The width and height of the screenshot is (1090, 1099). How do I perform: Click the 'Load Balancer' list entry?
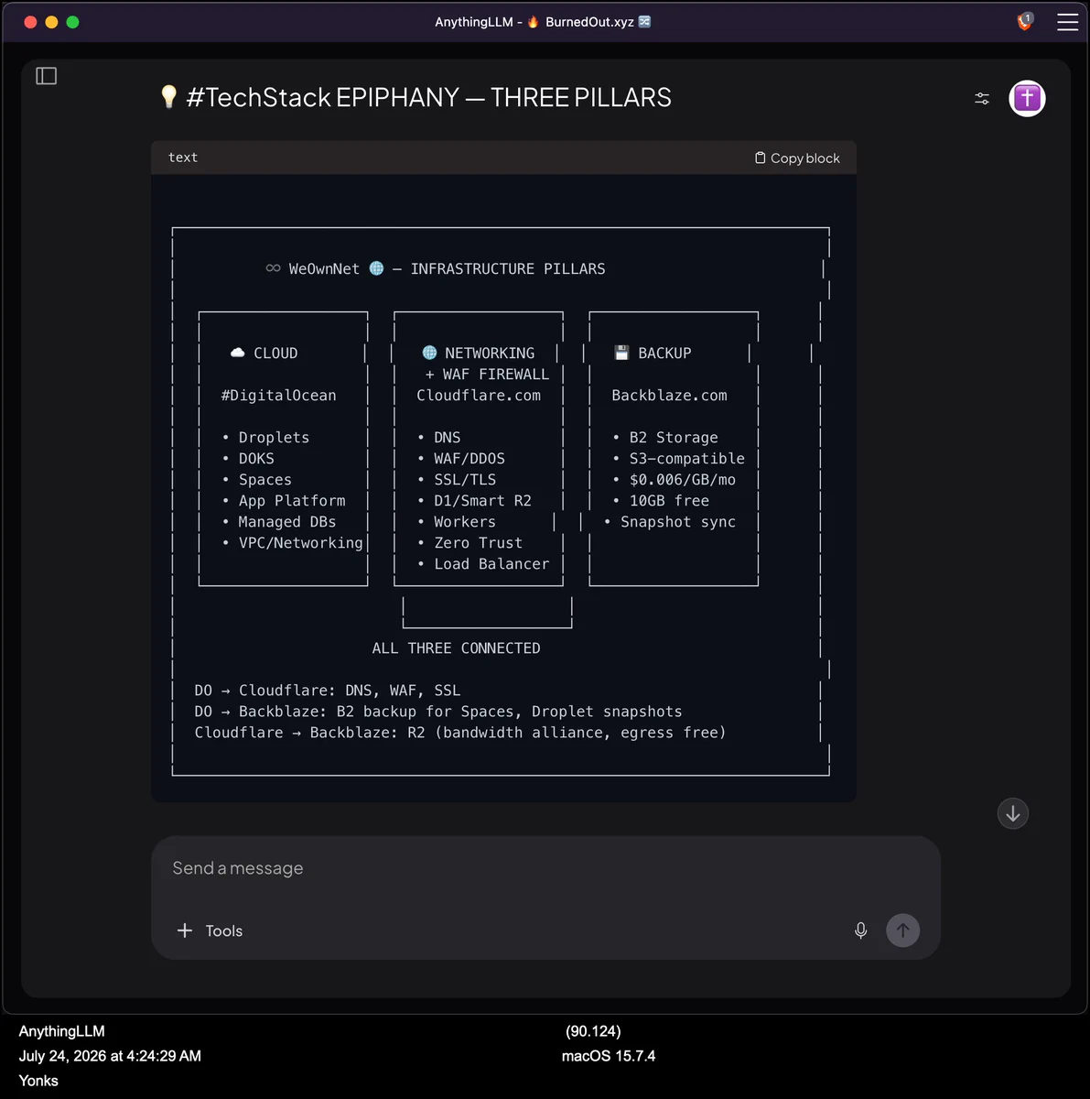[491, 564]
